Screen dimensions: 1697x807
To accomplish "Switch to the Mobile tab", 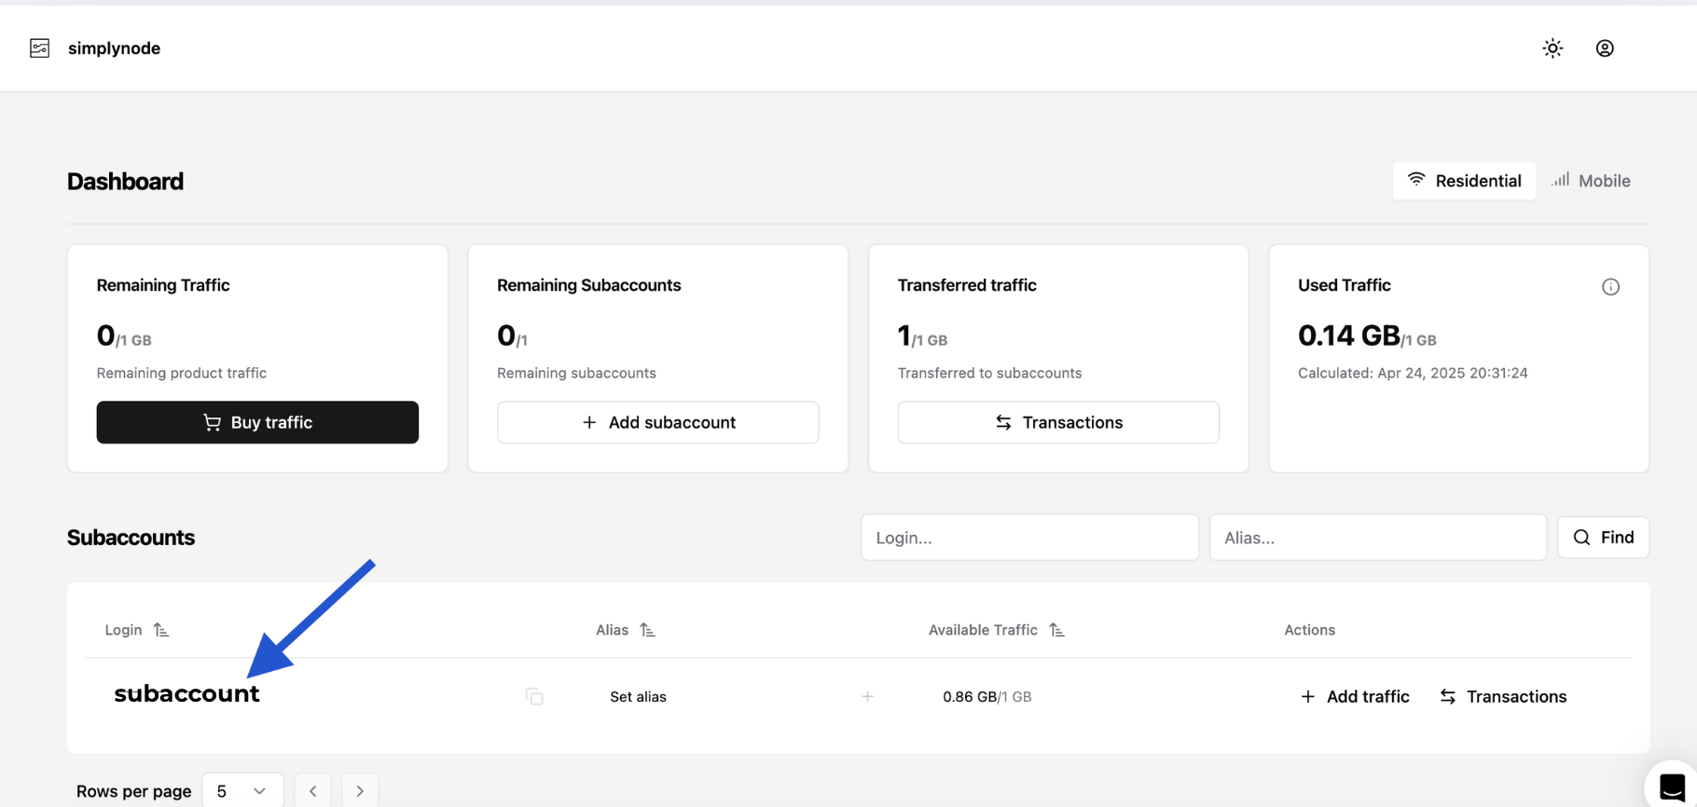I will point(1592,181).
